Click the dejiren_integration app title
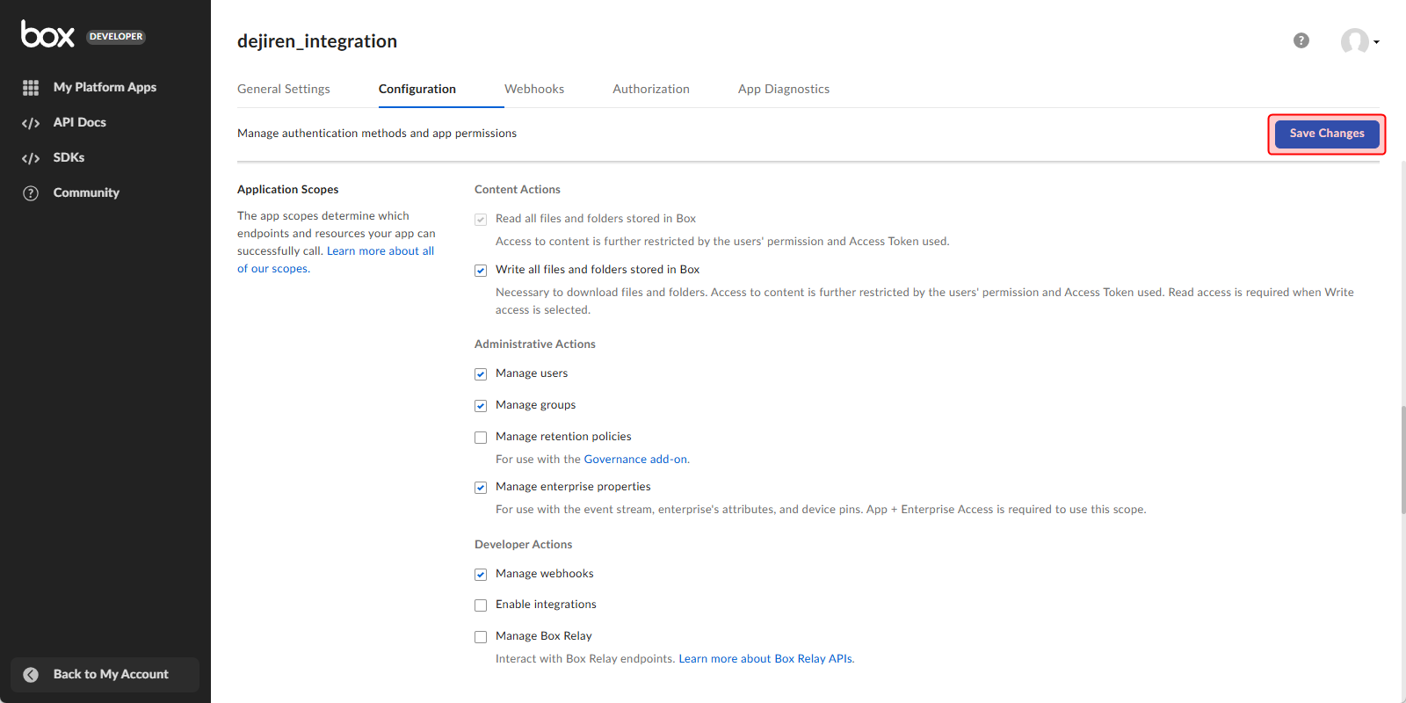The width and height of the screenshot is (1406, 703). click(317, 41)
